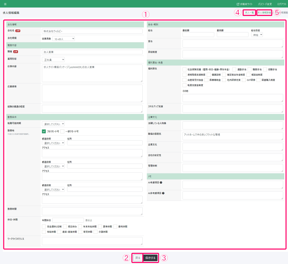Open the hamburger menu in header
The height and width of the screenshot is (264, 288).
(5, 4)
